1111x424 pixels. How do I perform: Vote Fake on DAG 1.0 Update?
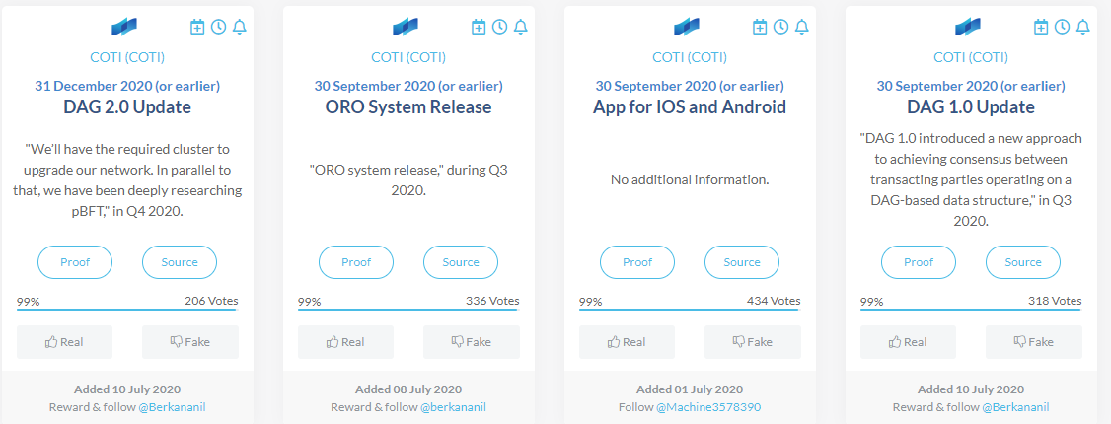pos(1034,342)
